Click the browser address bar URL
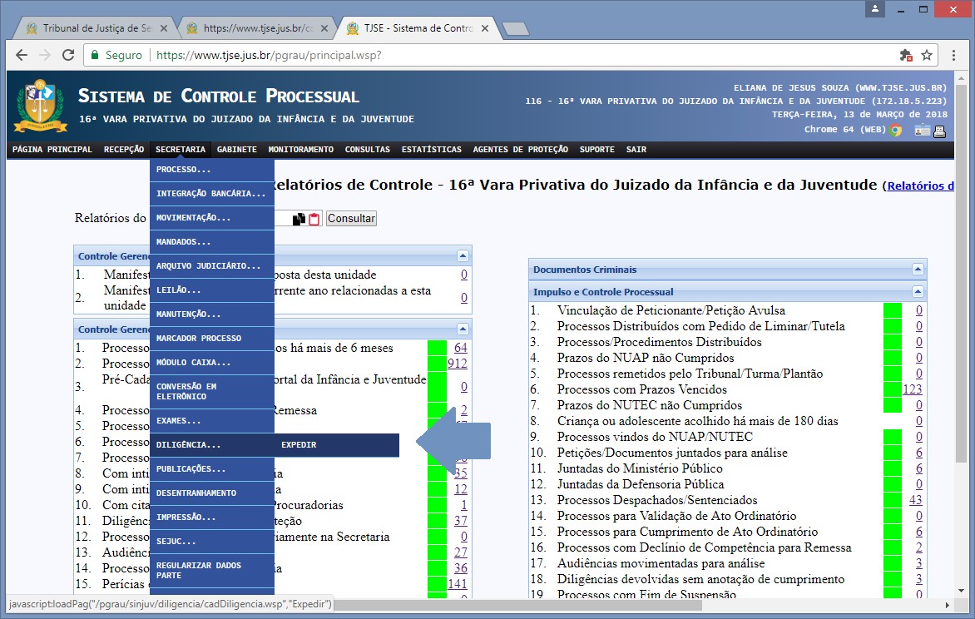The image size is (975, 619). tap(269, 55)
